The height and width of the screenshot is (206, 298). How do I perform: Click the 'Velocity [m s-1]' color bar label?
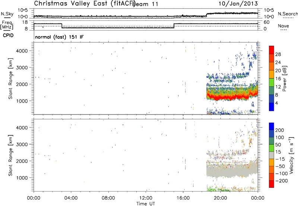pyautogui.click(x=291, y=155)
